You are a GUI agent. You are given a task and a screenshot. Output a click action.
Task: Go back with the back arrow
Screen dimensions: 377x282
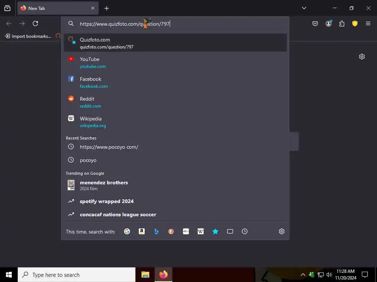click(9, 23)
